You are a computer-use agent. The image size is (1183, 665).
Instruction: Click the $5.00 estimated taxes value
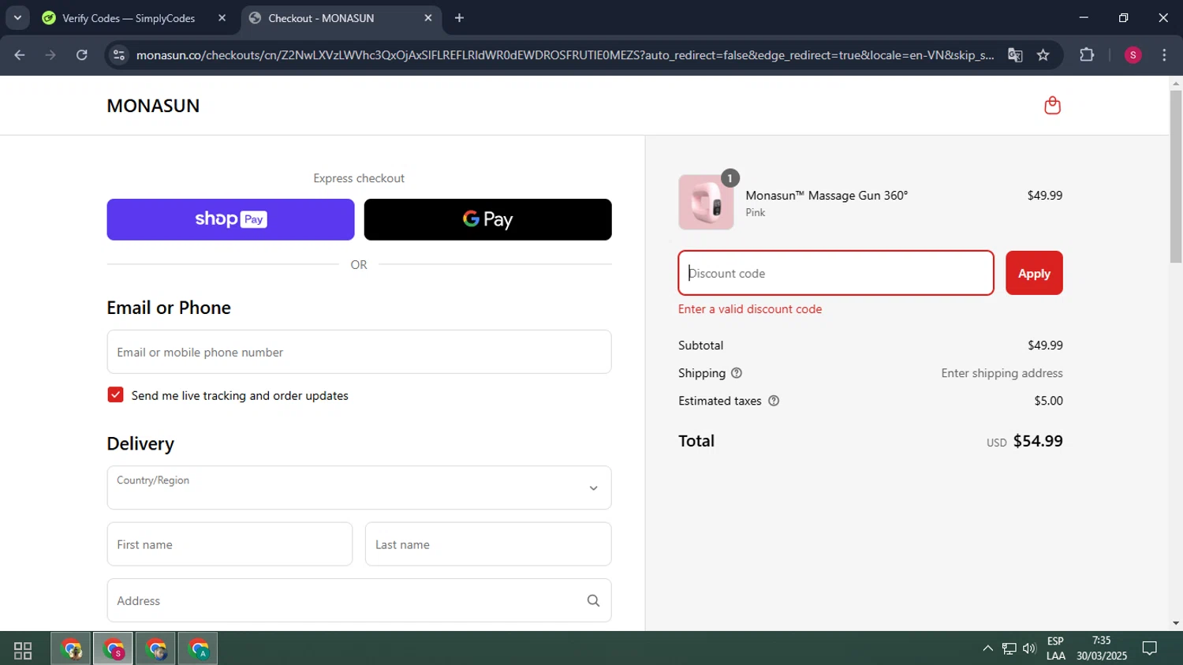[1048, 401]
